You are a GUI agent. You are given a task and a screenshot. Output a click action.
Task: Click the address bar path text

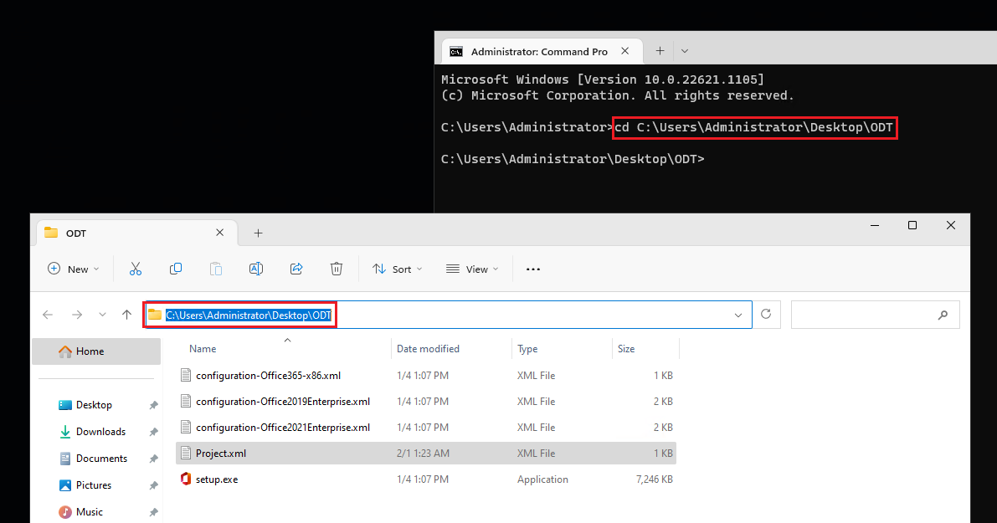point(249,315)
